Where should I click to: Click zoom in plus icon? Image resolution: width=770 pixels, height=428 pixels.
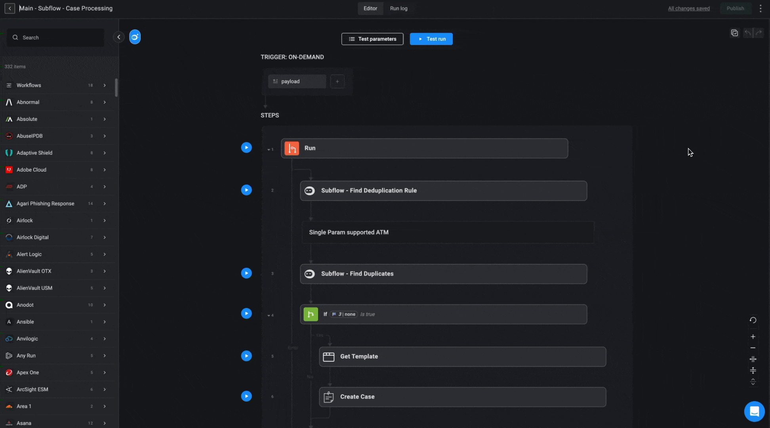click(753, 337)
